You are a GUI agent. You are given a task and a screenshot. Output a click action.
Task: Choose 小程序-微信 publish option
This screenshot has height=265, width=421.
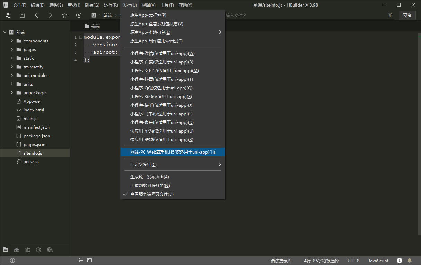162,53
